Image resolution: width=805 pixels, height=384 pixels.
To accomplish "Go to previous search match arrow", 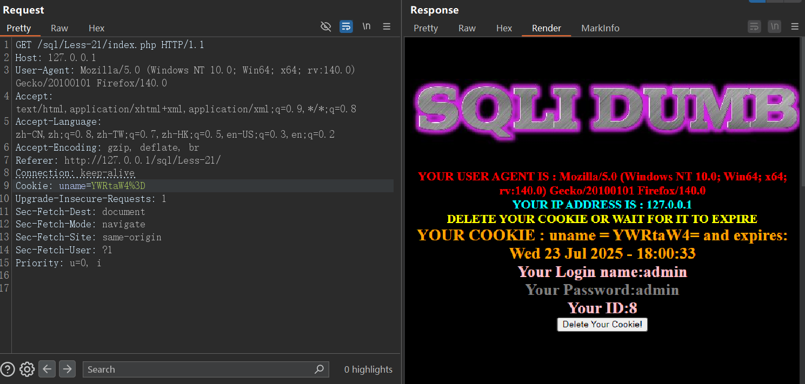I will click(x=47, y=369).
